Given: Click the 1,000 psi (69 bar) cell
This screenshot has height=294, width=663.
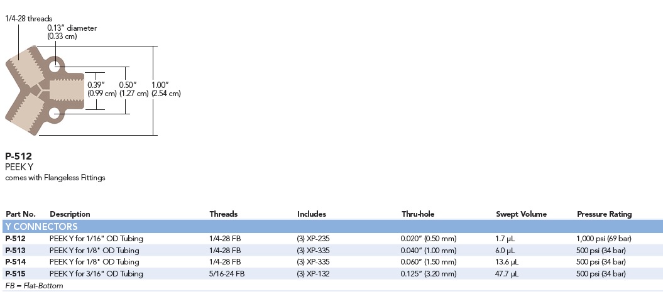Looking at the screenshot, I should (604, 239).
